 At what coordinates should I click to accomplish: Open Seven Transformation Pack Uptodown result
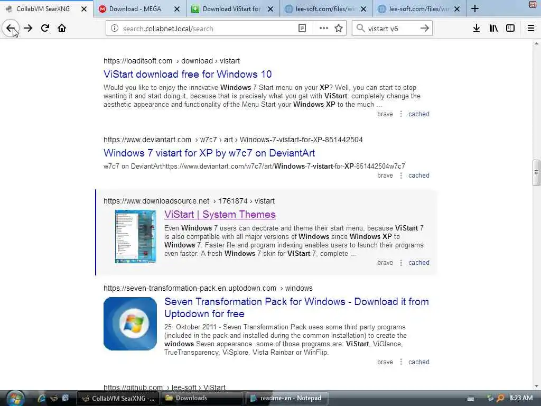296,308
